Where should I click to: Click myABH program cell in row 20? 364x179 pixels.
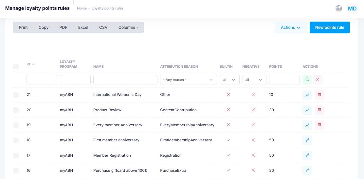point(66,110)
